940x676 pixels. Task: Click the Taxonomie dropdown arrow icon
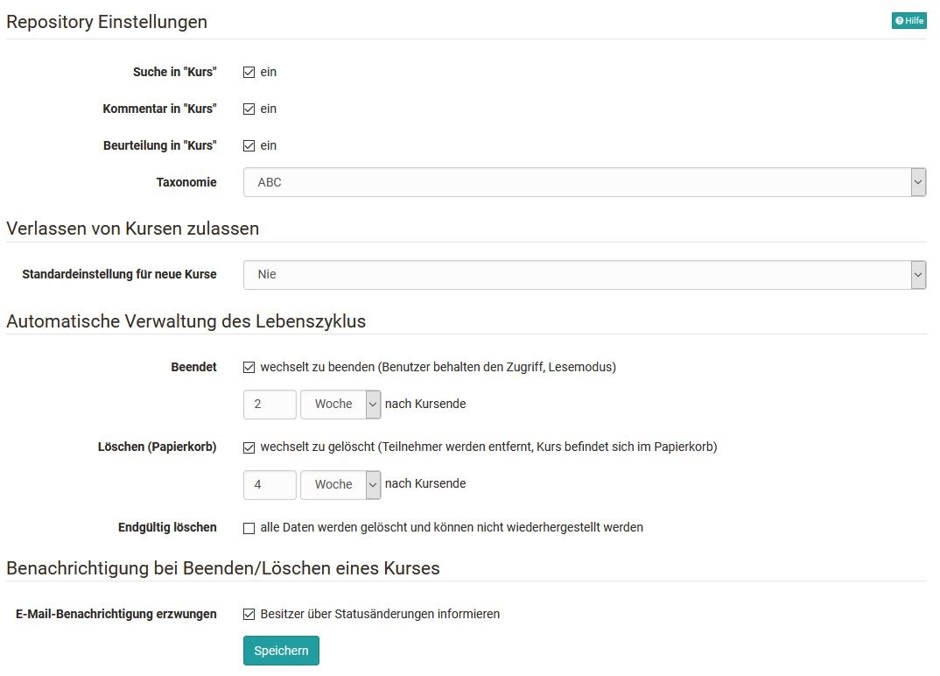918,182
